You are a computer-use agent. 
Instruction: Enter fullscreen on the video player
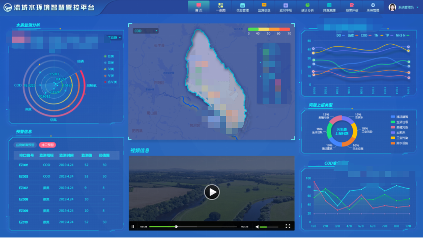pyautogui.click(x=288, y=226)
